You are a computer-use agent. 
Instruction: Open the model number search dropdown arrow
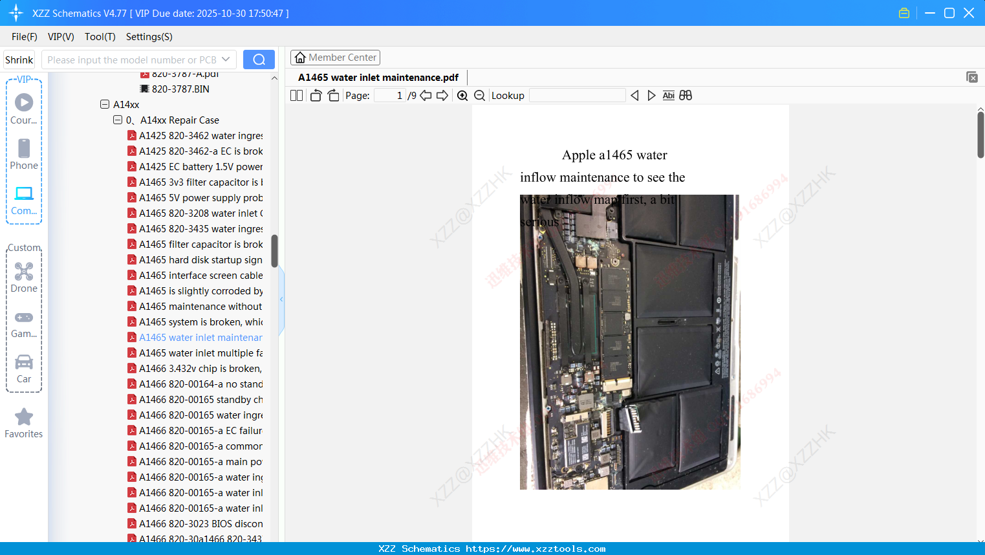coord(226,60)
